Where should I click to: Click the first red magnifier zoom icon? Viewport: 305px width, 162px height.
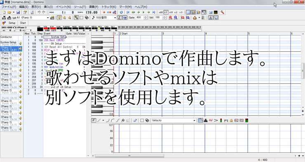click(x=171, y=18)
